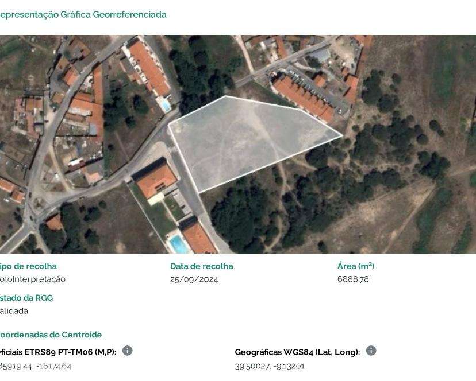
Task: Click the Oficiais ETRS89 PT-TM06 (M,P) label
Action: [x=57, y=352]
